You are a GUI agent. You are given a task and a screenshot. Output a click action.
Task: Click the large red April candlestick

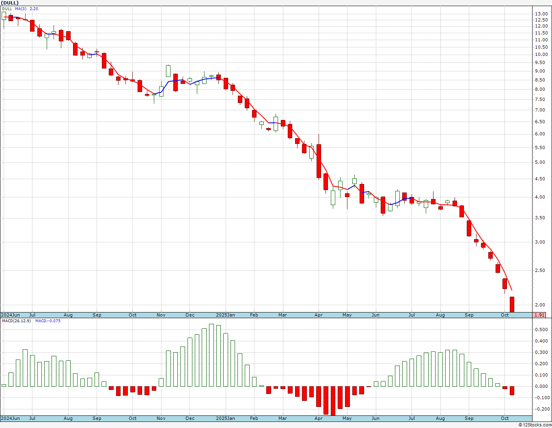319,161
